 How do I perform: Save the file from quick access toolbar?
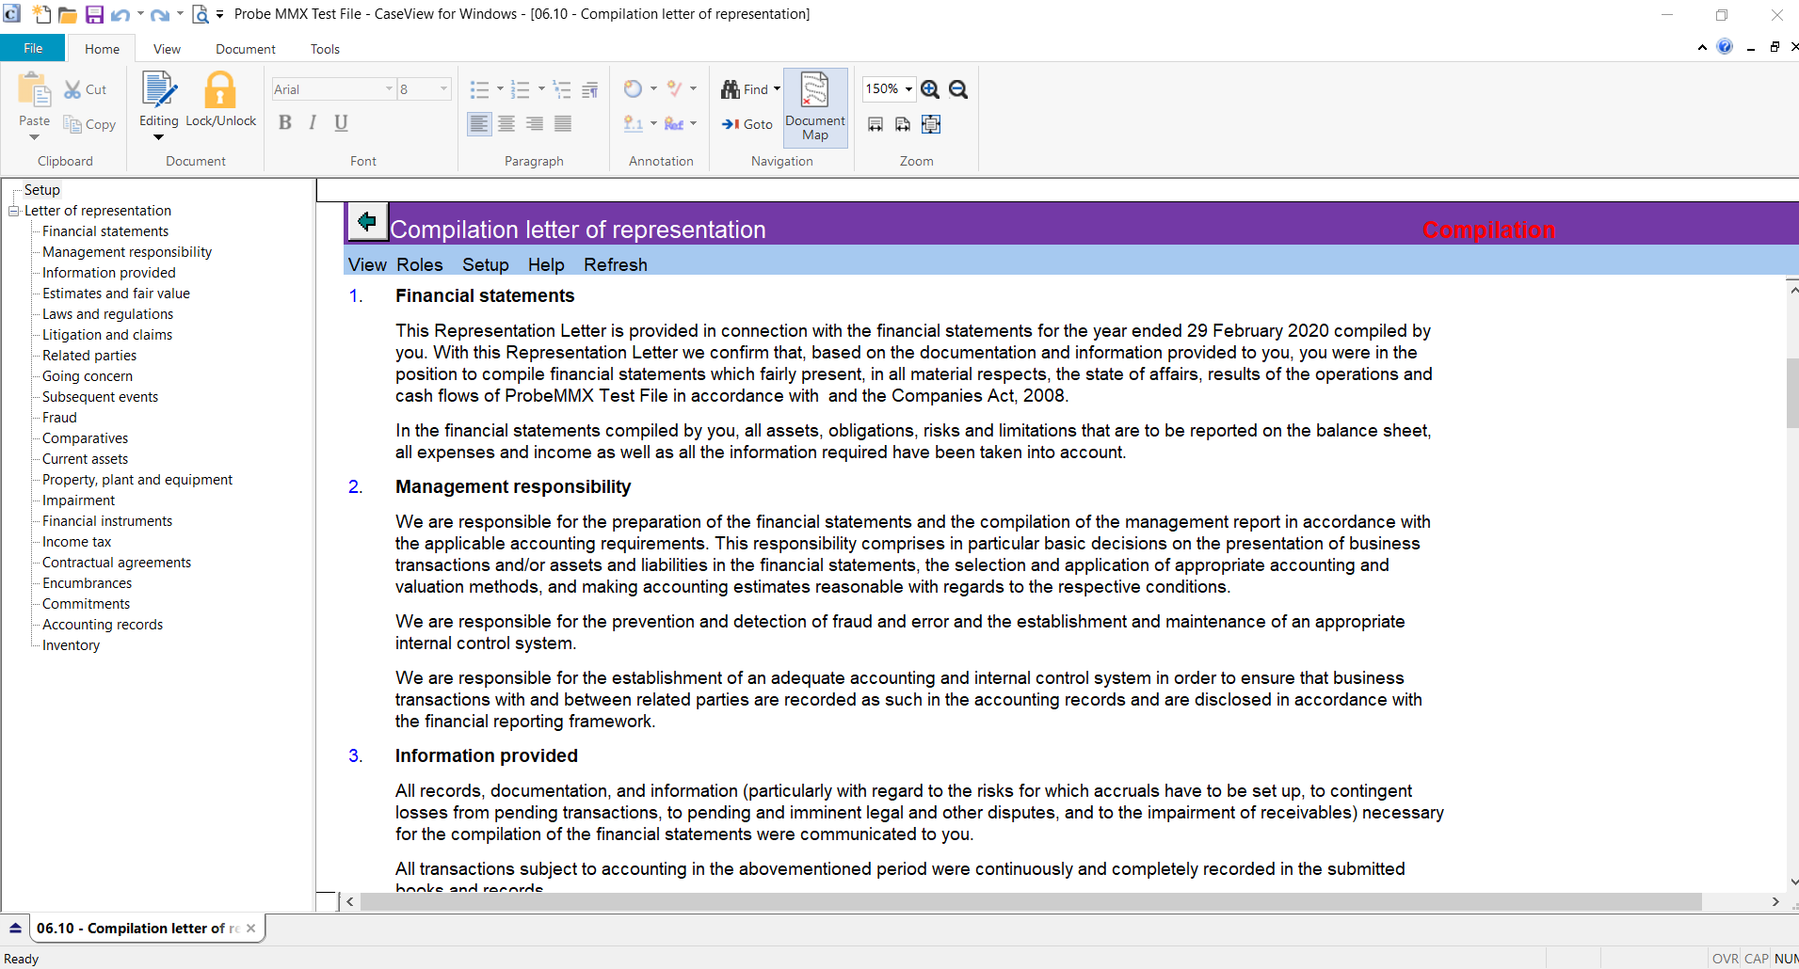coord(94,14)
